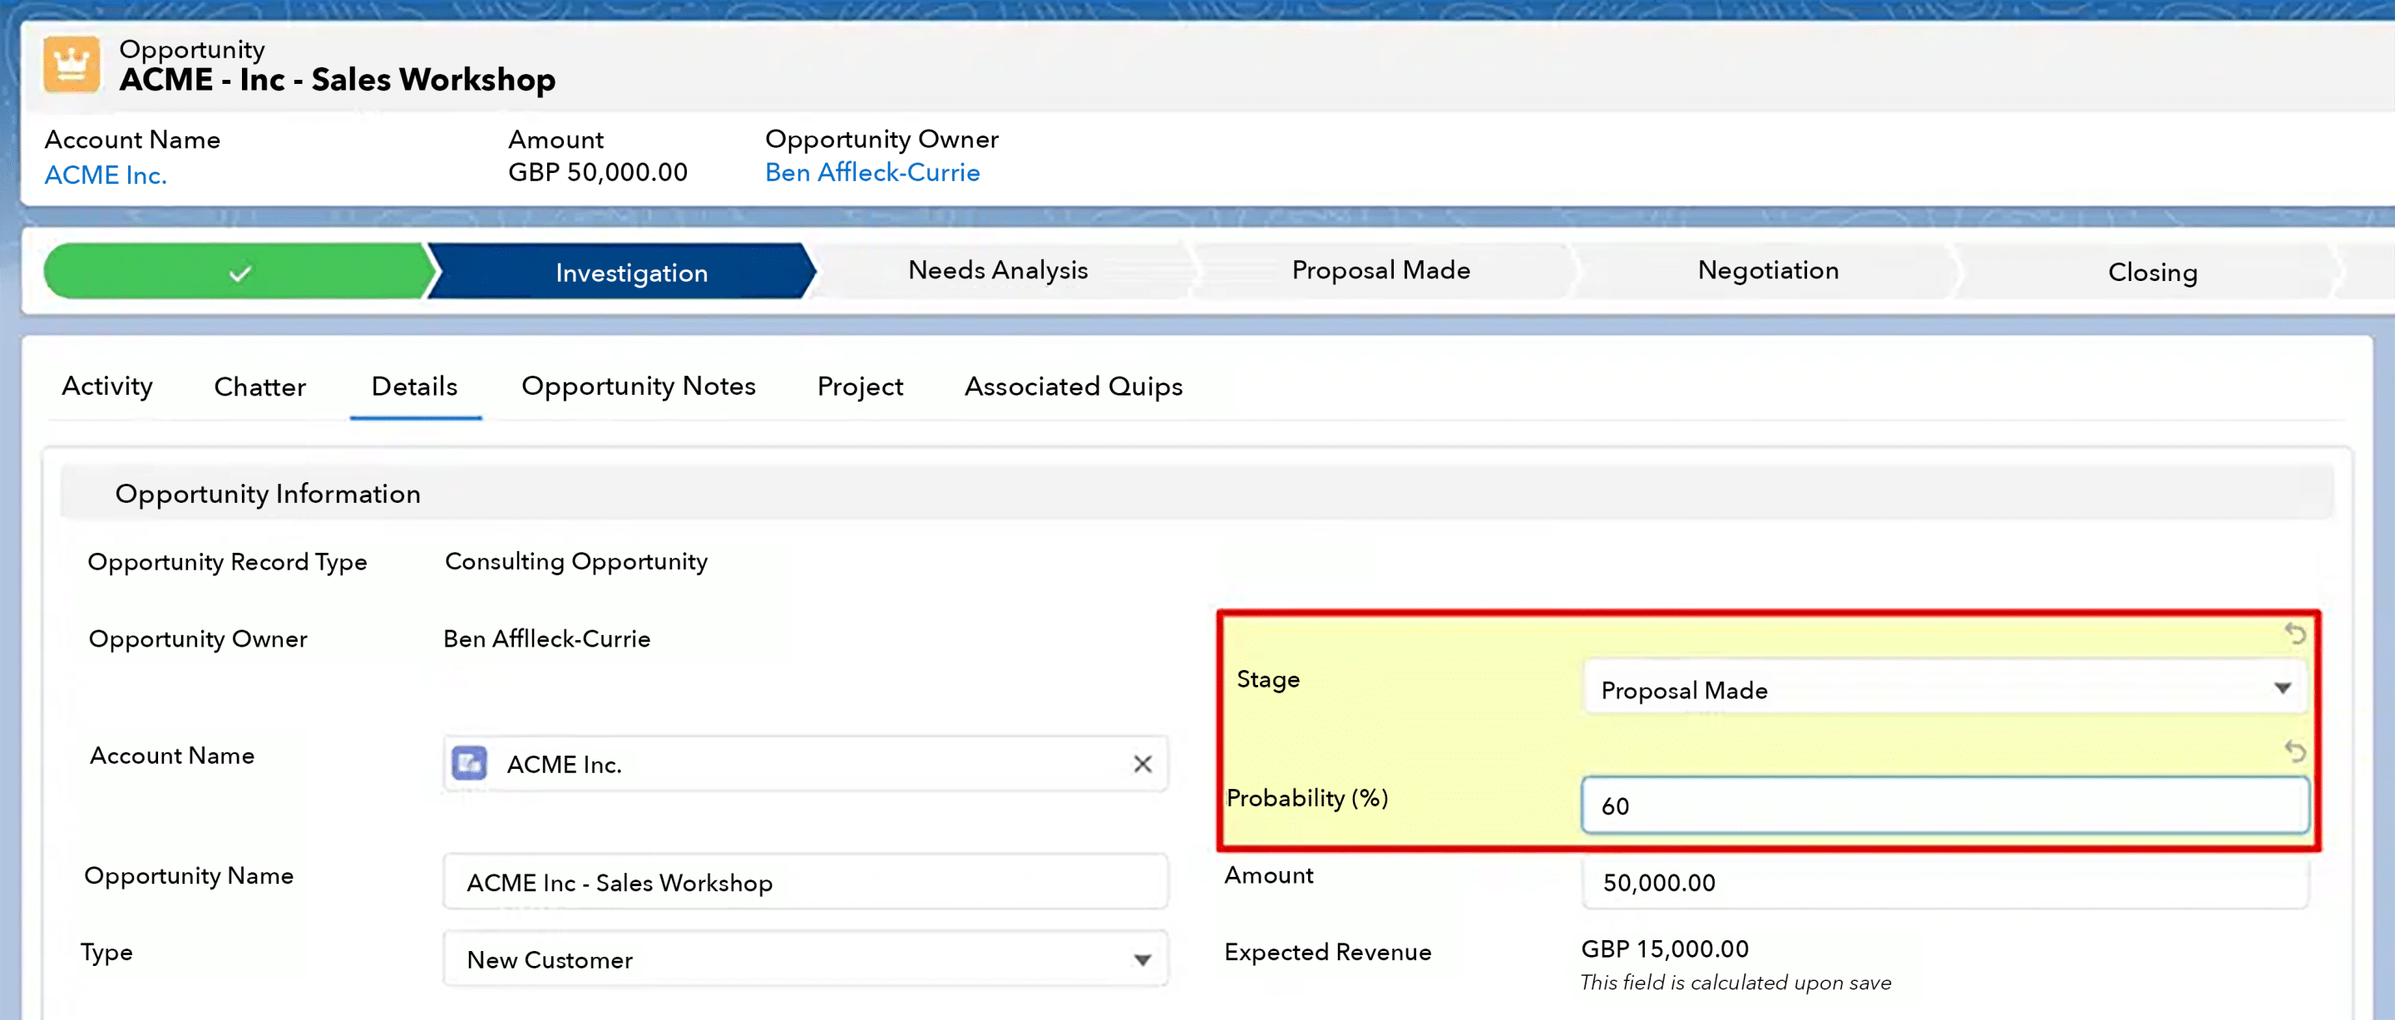The height and width of the screenshot is (1020, 2395).
Task: Click the ACME Inc. account icon in field
Action: [468, 763]
